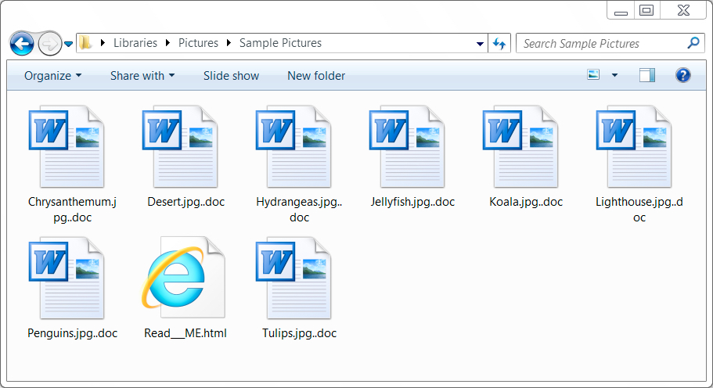Click the folder icon in address bar
The width and height of the screenshot is (713, 388).
pos(85,43)
